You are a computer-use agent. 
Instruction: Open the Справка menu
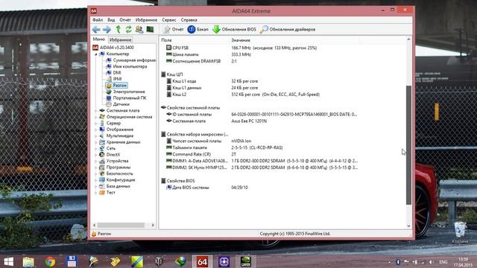click(189, 20)
